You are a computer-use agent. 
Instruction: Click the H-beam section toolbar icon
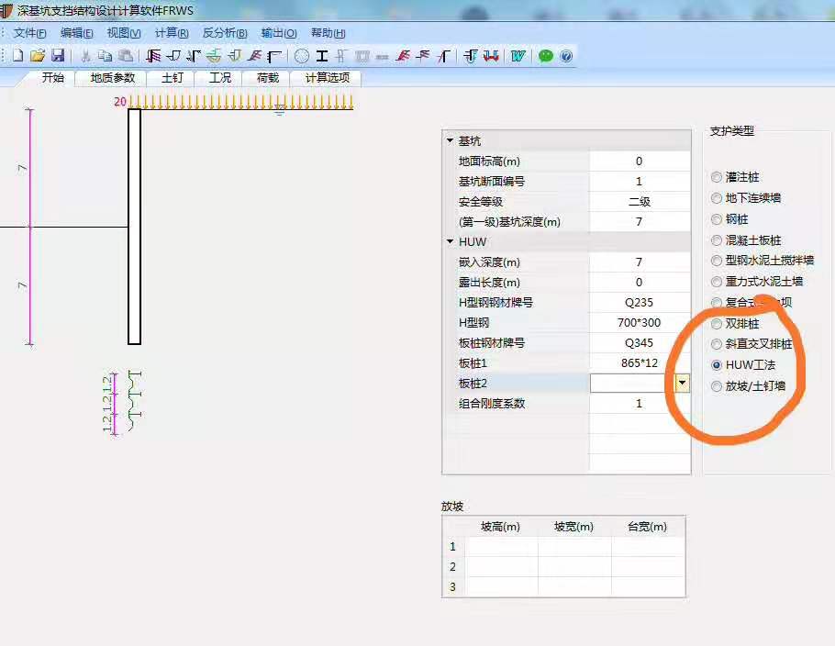click(x=322, y=56)
